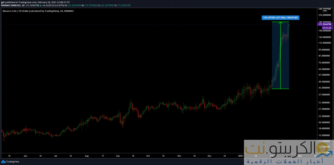
Task: Click the TradingView cloud logo icon
Action: click(x=3, y=162)
